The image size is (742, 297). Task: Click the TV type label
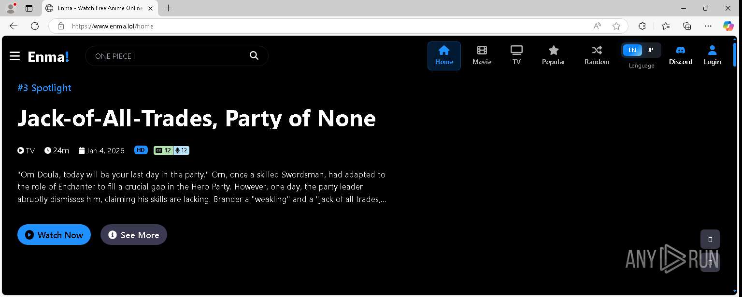[x=26, y=150]
